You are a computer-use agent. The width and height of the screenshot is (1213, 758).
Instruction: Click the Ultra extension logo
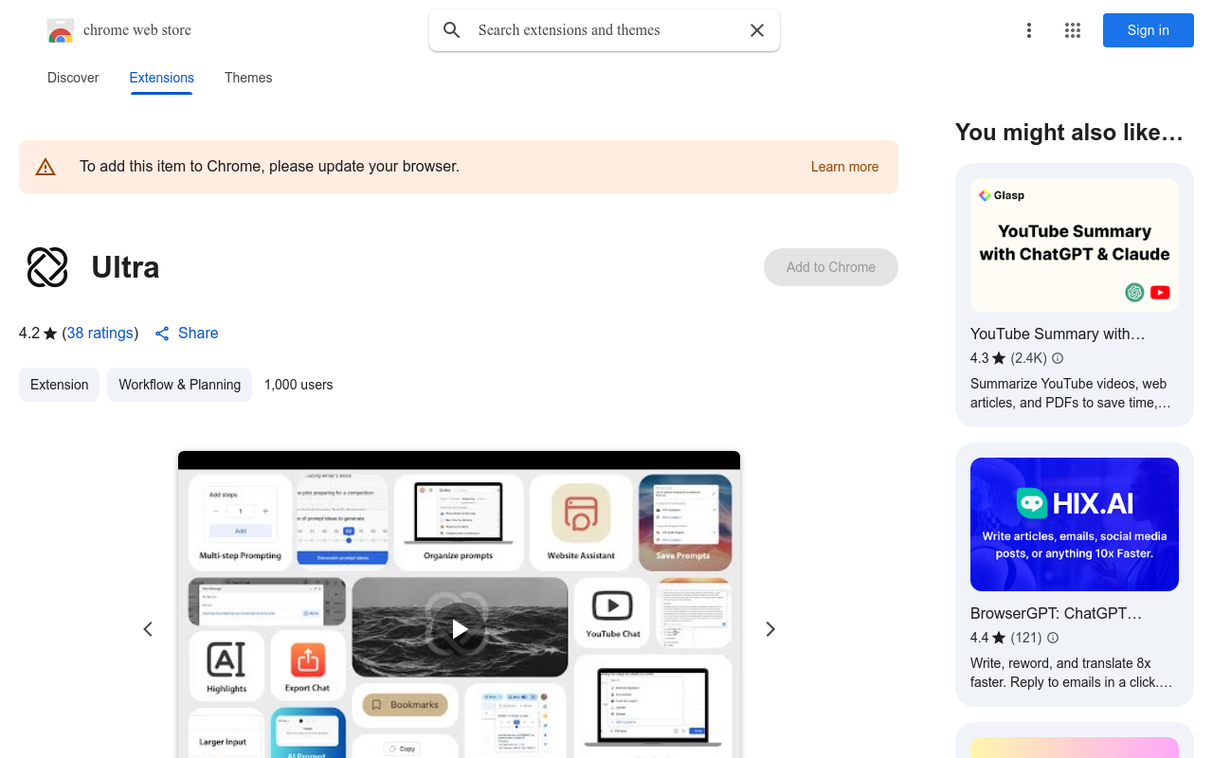click(x=47, y=267)
